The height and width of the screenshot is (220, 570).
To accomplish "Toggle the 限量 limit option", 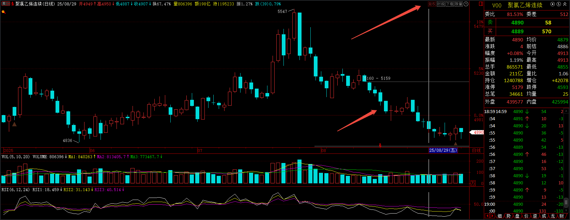I will tap(459, 4).
